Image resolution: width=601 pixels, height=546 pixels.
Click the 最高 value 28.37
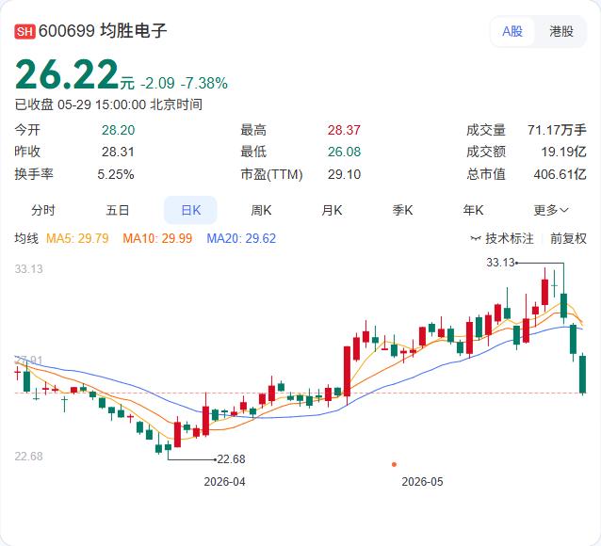click(x=344, y=130)
